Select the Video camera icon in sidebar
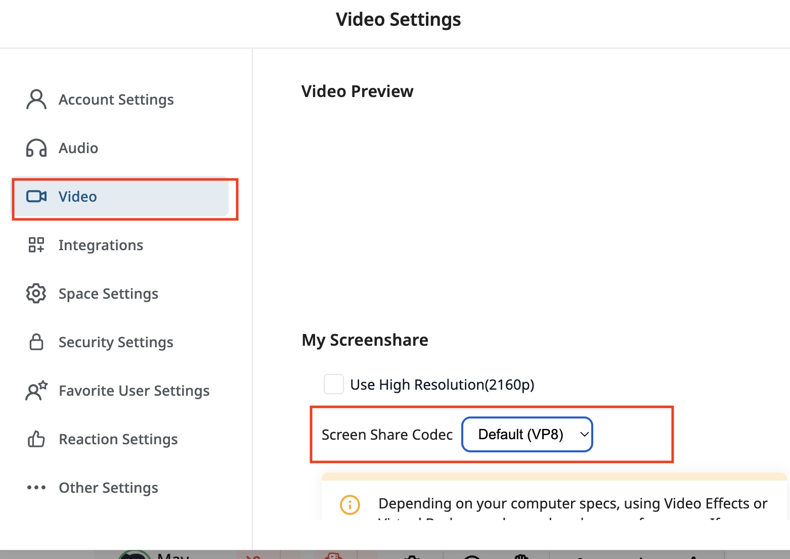Viewport: 790px width, 559px height. 36,197
